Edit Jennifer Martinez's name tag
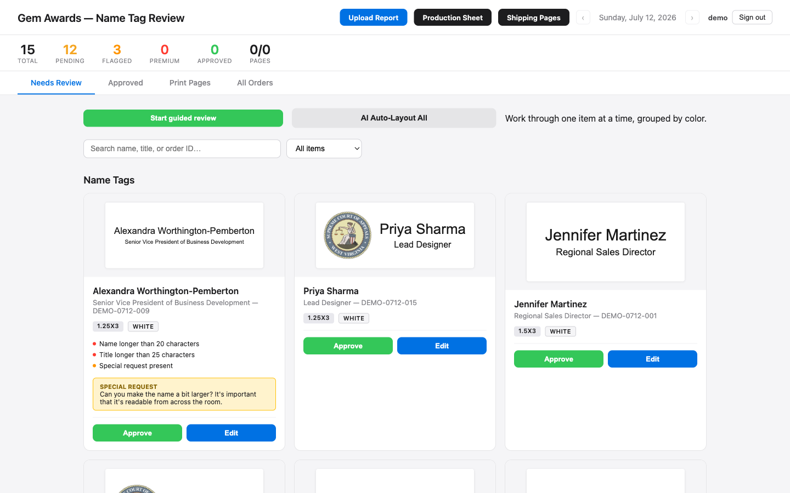The width and height of the screenshot is (790, 493). tap(652, 359)
